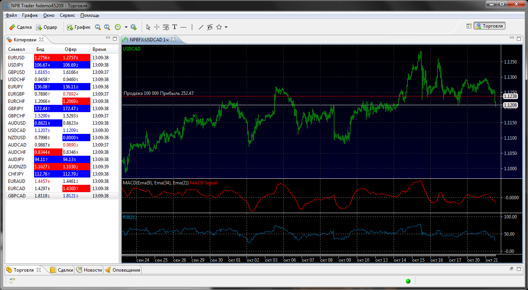Screen dimensions: 528x290
Task: Sort by Офер column header
Action: click(x=76, y=49)
